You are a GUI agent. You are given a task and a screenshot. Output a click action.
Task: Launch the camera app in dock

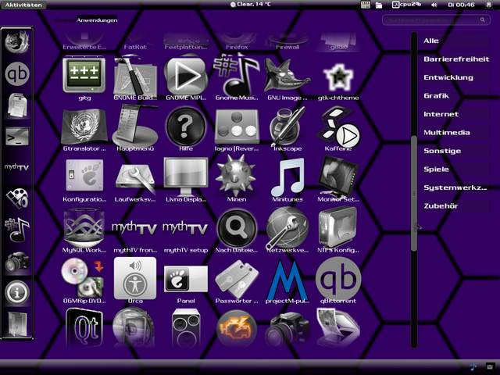(17, 262)
